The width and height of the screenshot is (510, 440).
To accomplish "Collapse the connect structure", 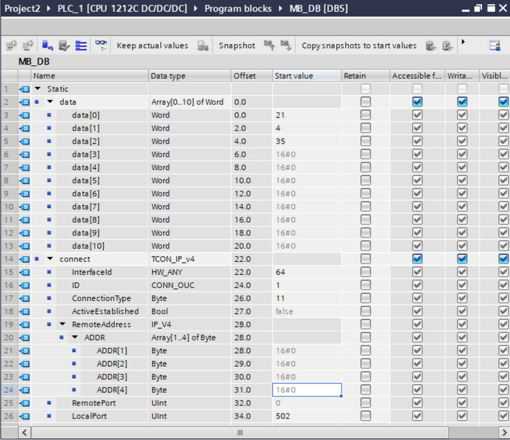I will click(49, 259).
